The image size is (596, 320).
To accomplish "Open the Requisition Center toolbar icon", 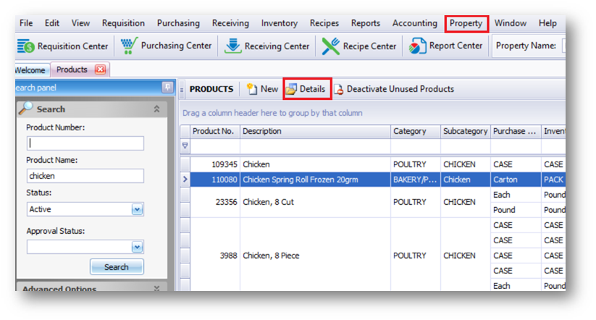I will pyautogui.click(x=26, y=46).
